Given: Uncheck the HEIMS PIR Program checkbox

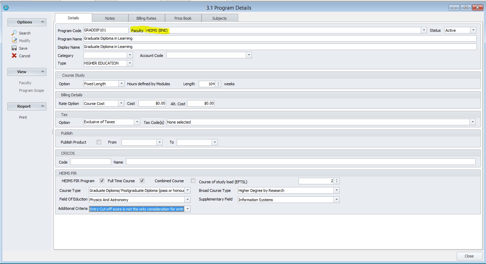Looking at the screenshot, I should (x=102, y=181).
